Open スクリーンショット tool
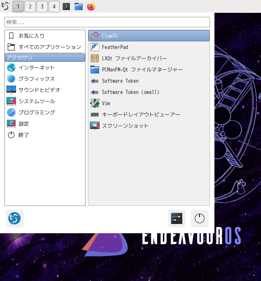 pos(149,126)
